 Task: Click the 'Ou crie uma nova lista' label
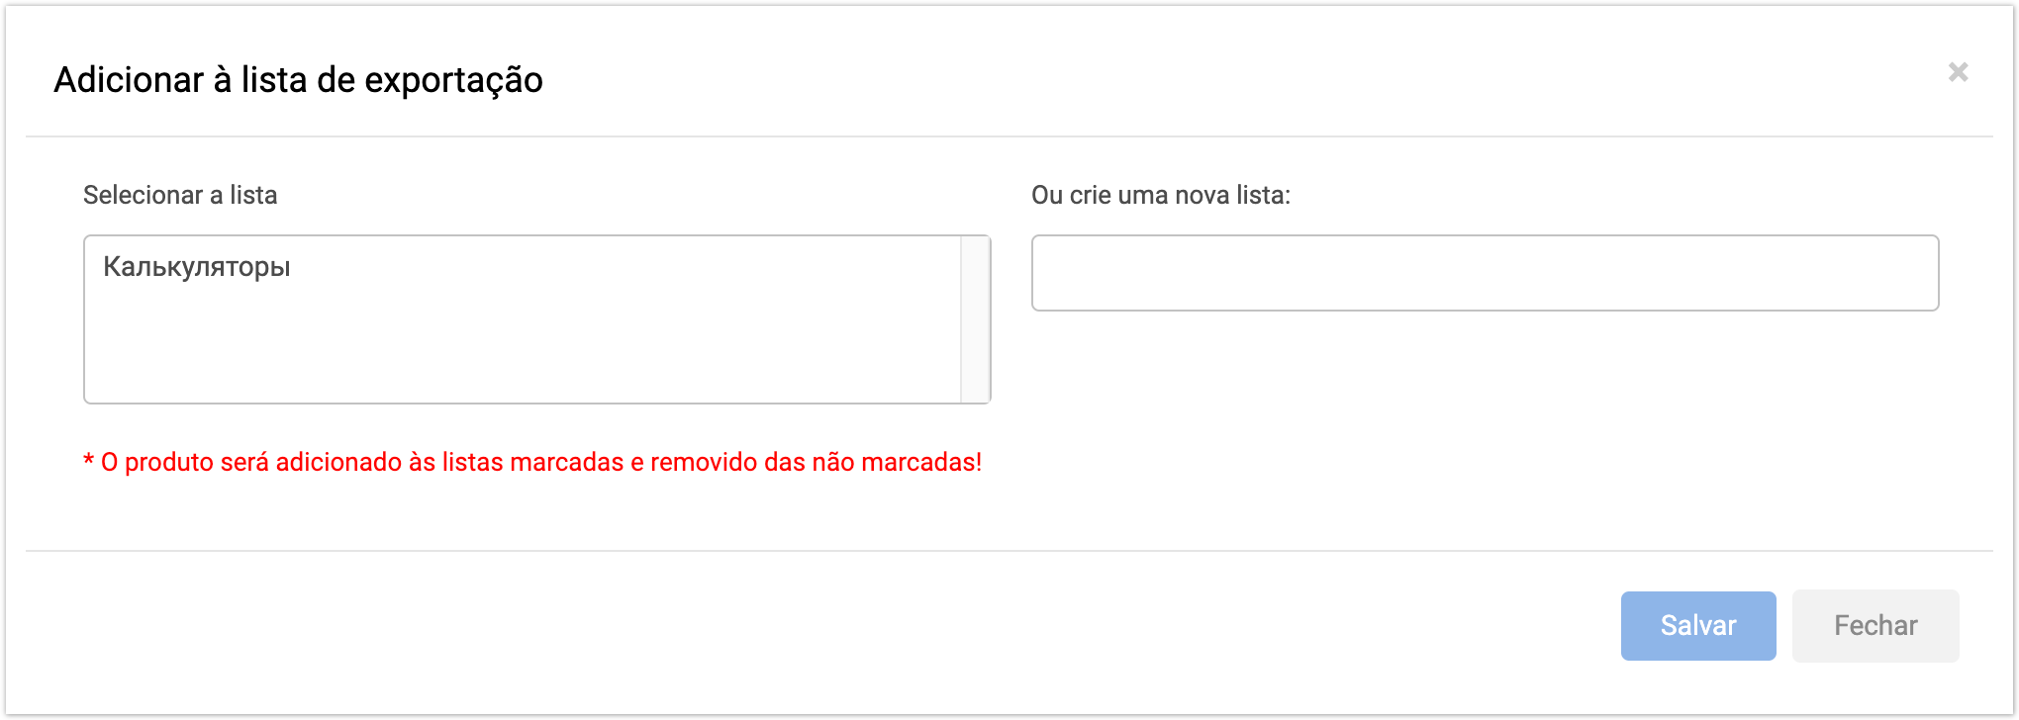click(x=1160, y=196)
